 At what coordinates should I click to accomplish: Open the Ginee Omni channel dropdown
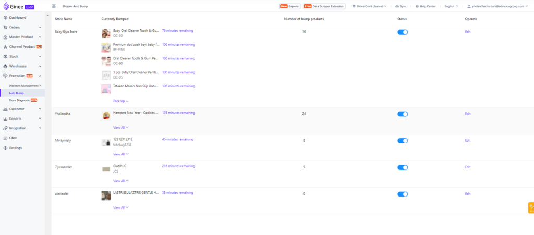tap(369, 6)
